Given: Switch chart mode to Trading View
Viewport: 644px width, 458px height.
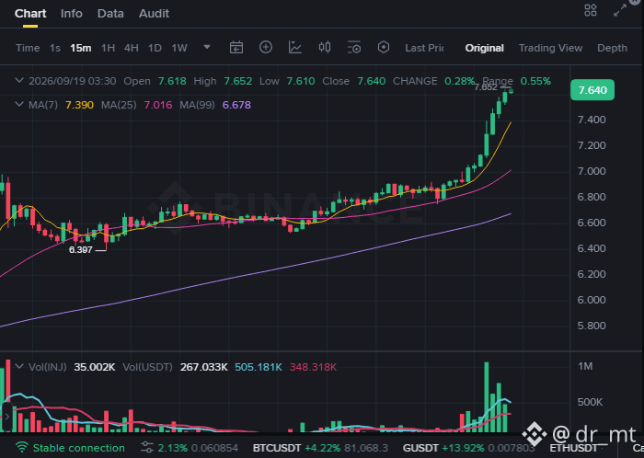Looking at the screenshot, I should [x=550, y=48].
